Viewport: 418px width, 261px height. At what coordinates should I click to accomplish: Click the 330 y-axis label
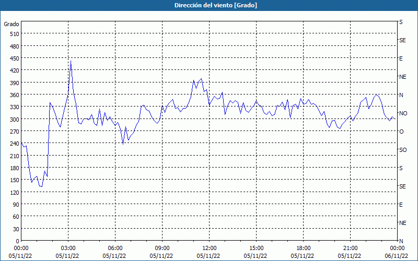[15, 107]
